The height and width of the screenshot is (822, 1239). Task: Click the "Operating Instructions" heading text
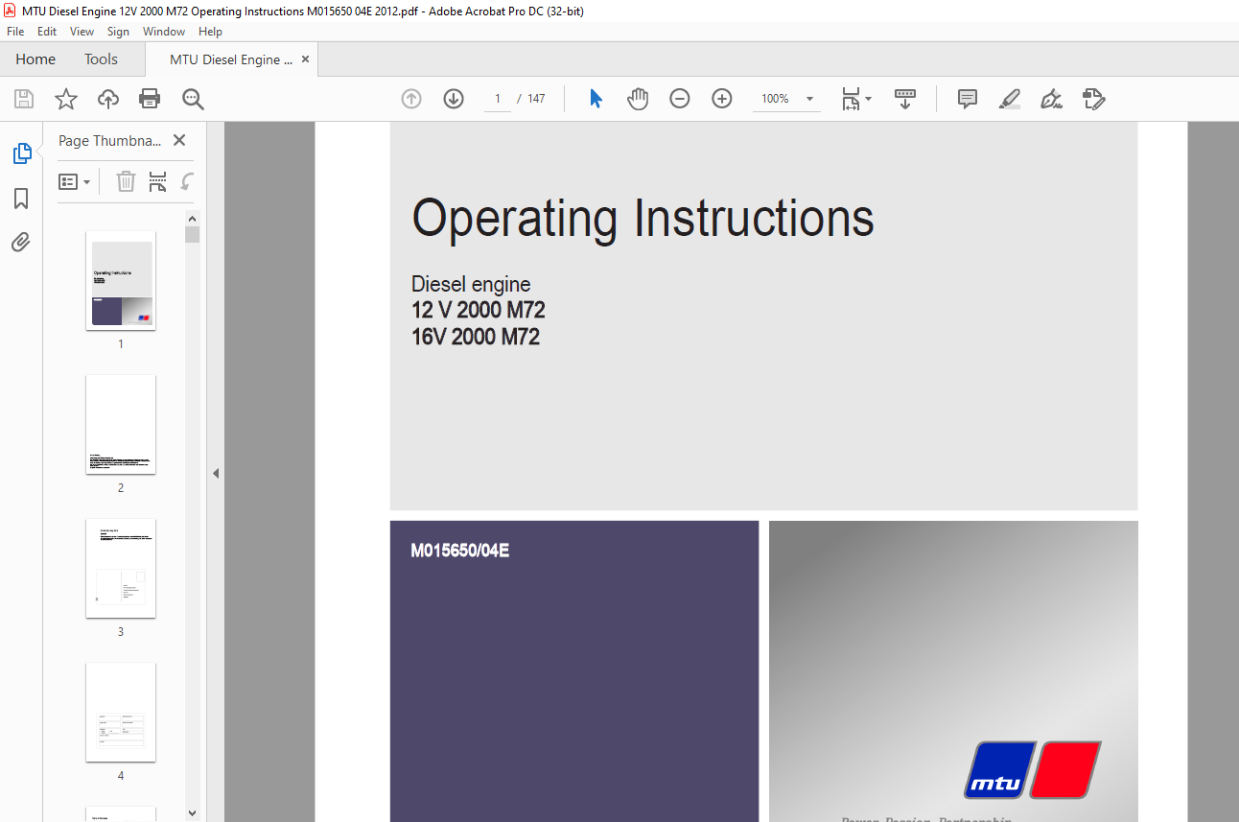(643, 218)
